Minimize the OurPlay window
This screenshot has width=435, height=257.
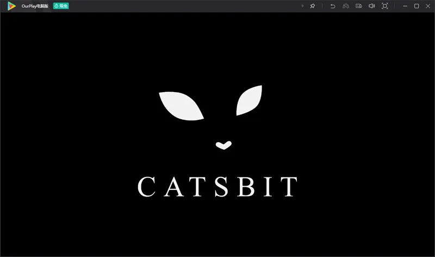coord(405,6)
